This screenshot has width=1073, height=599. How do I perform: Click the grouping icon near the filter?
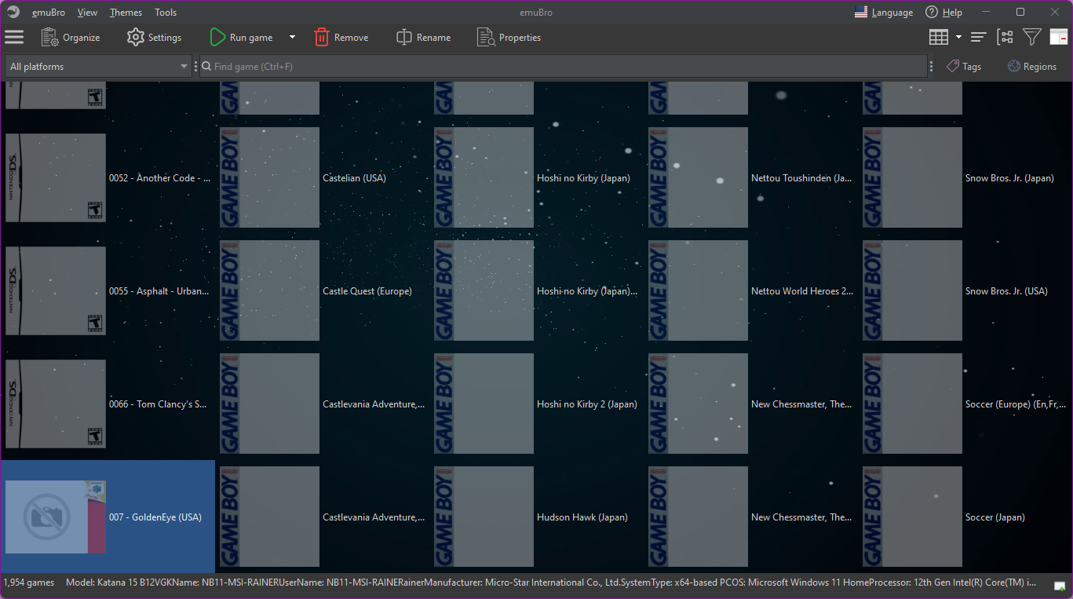1005,36
